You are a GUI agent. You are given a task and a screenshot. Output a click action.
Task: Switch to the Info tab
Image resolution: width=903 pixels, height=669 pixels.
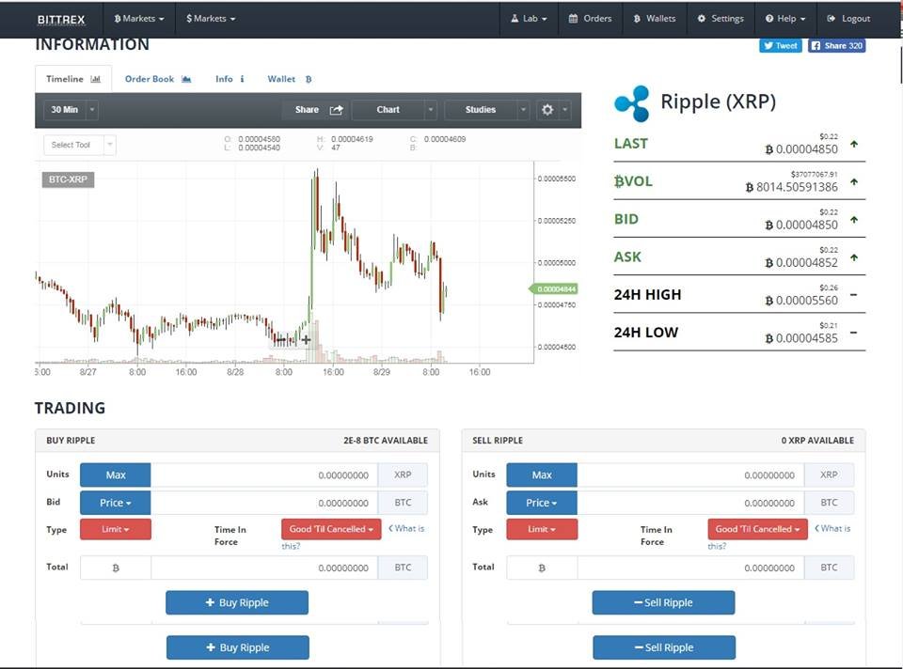point(230,79)
